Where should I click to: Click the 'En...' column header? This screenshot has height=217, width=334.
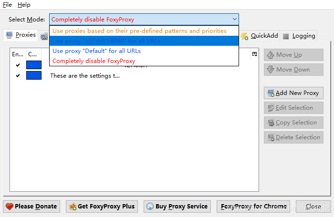pyautogui.click(x=18, y=54)
